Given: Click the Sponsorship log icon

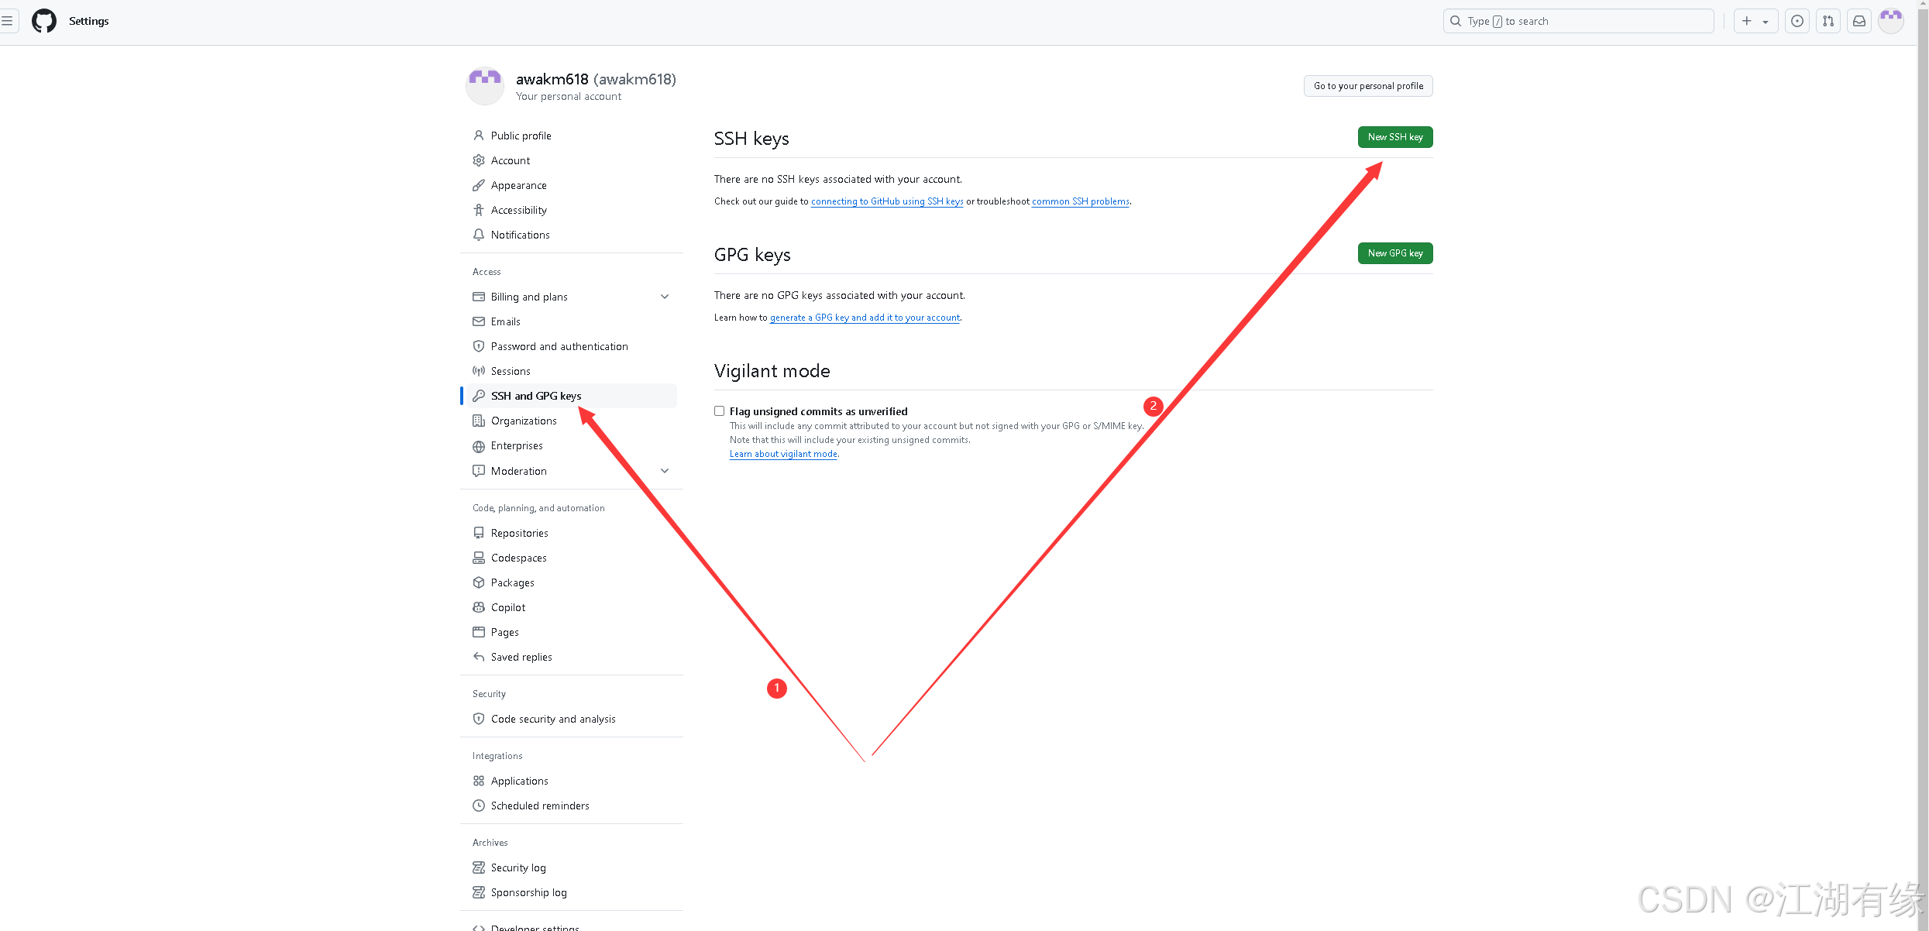Looking at the screenshot, I should (x=479, y=892).
